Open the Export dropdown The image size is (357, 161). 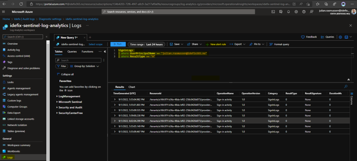coord(237,44)
